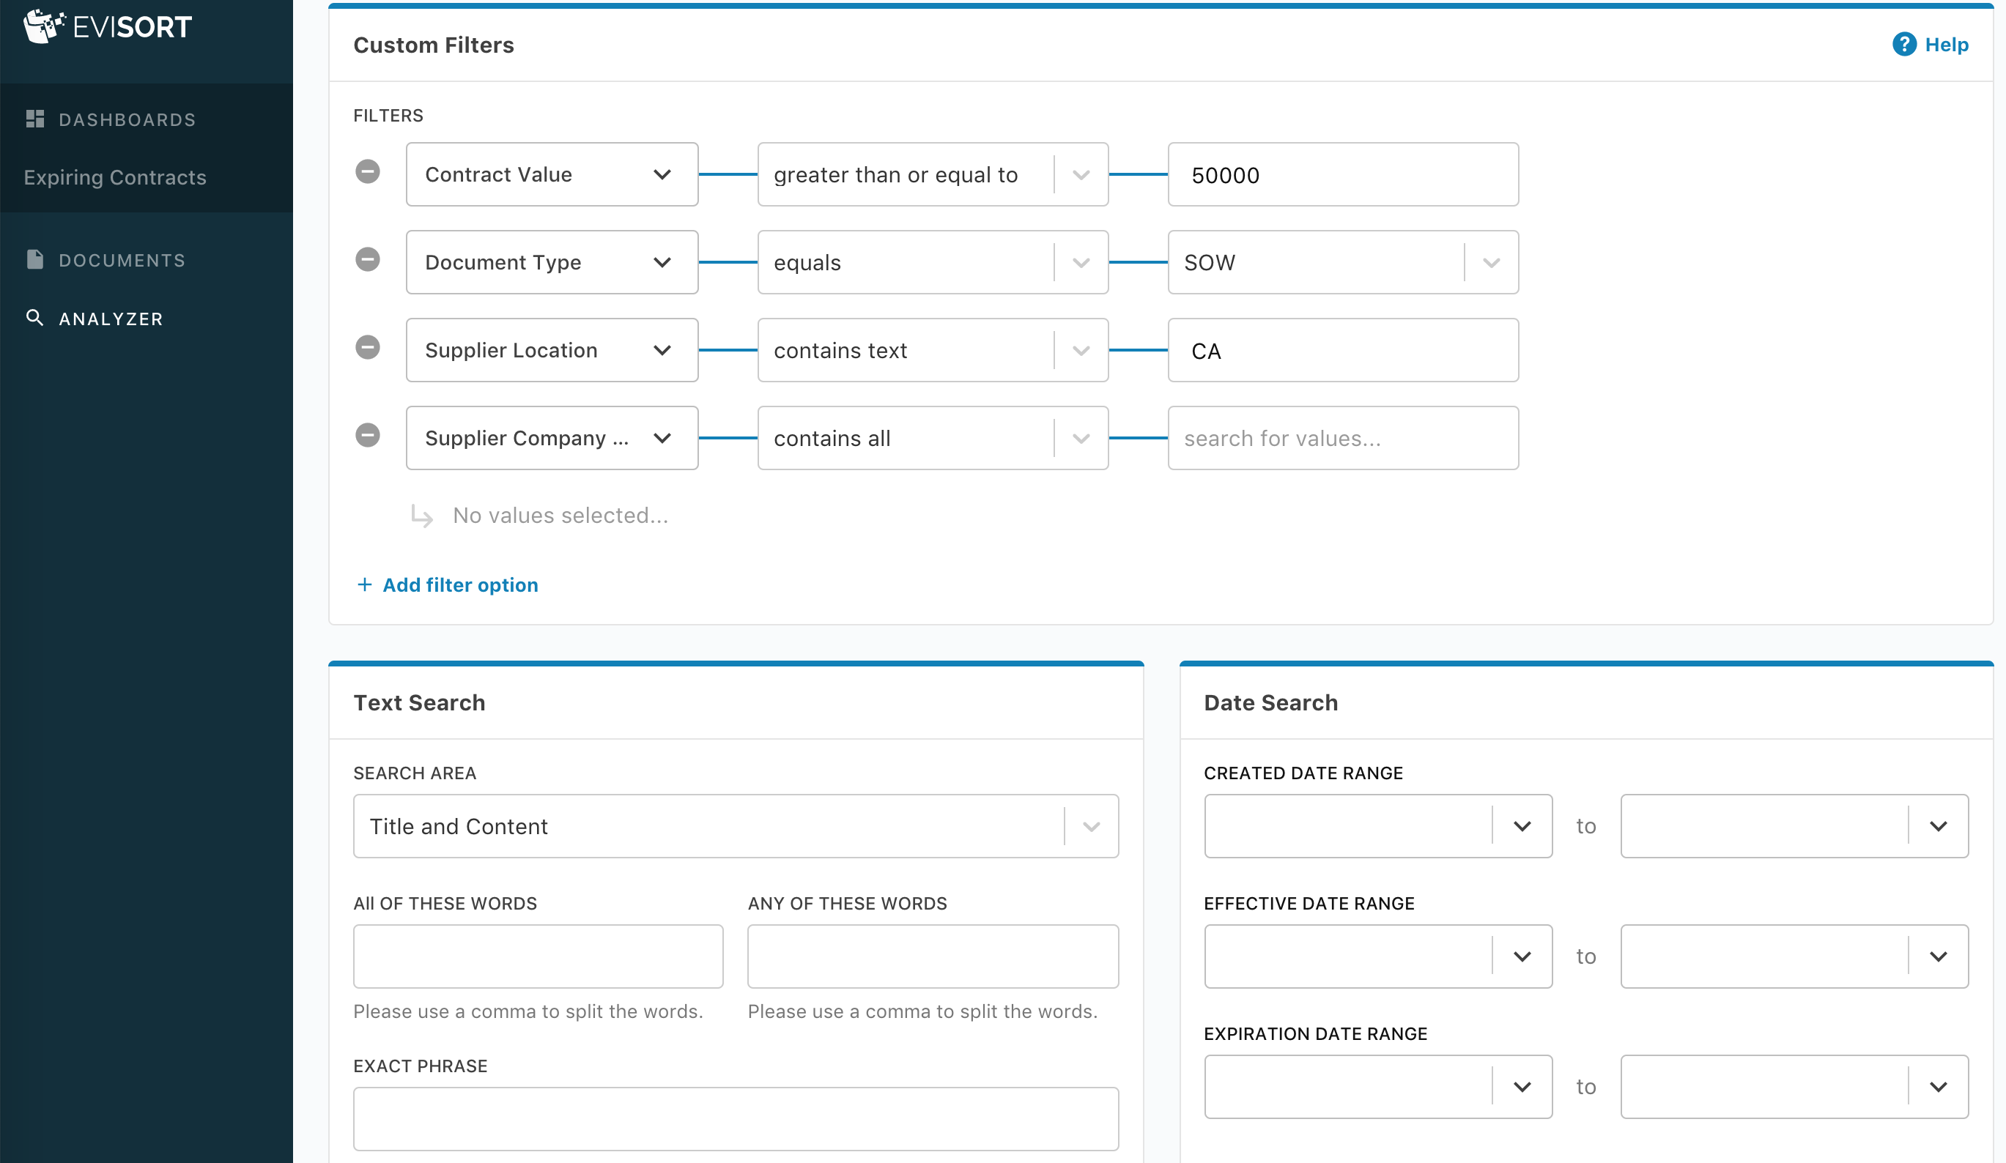Remove the Supplier Company filter row

[x=367, y=435]
